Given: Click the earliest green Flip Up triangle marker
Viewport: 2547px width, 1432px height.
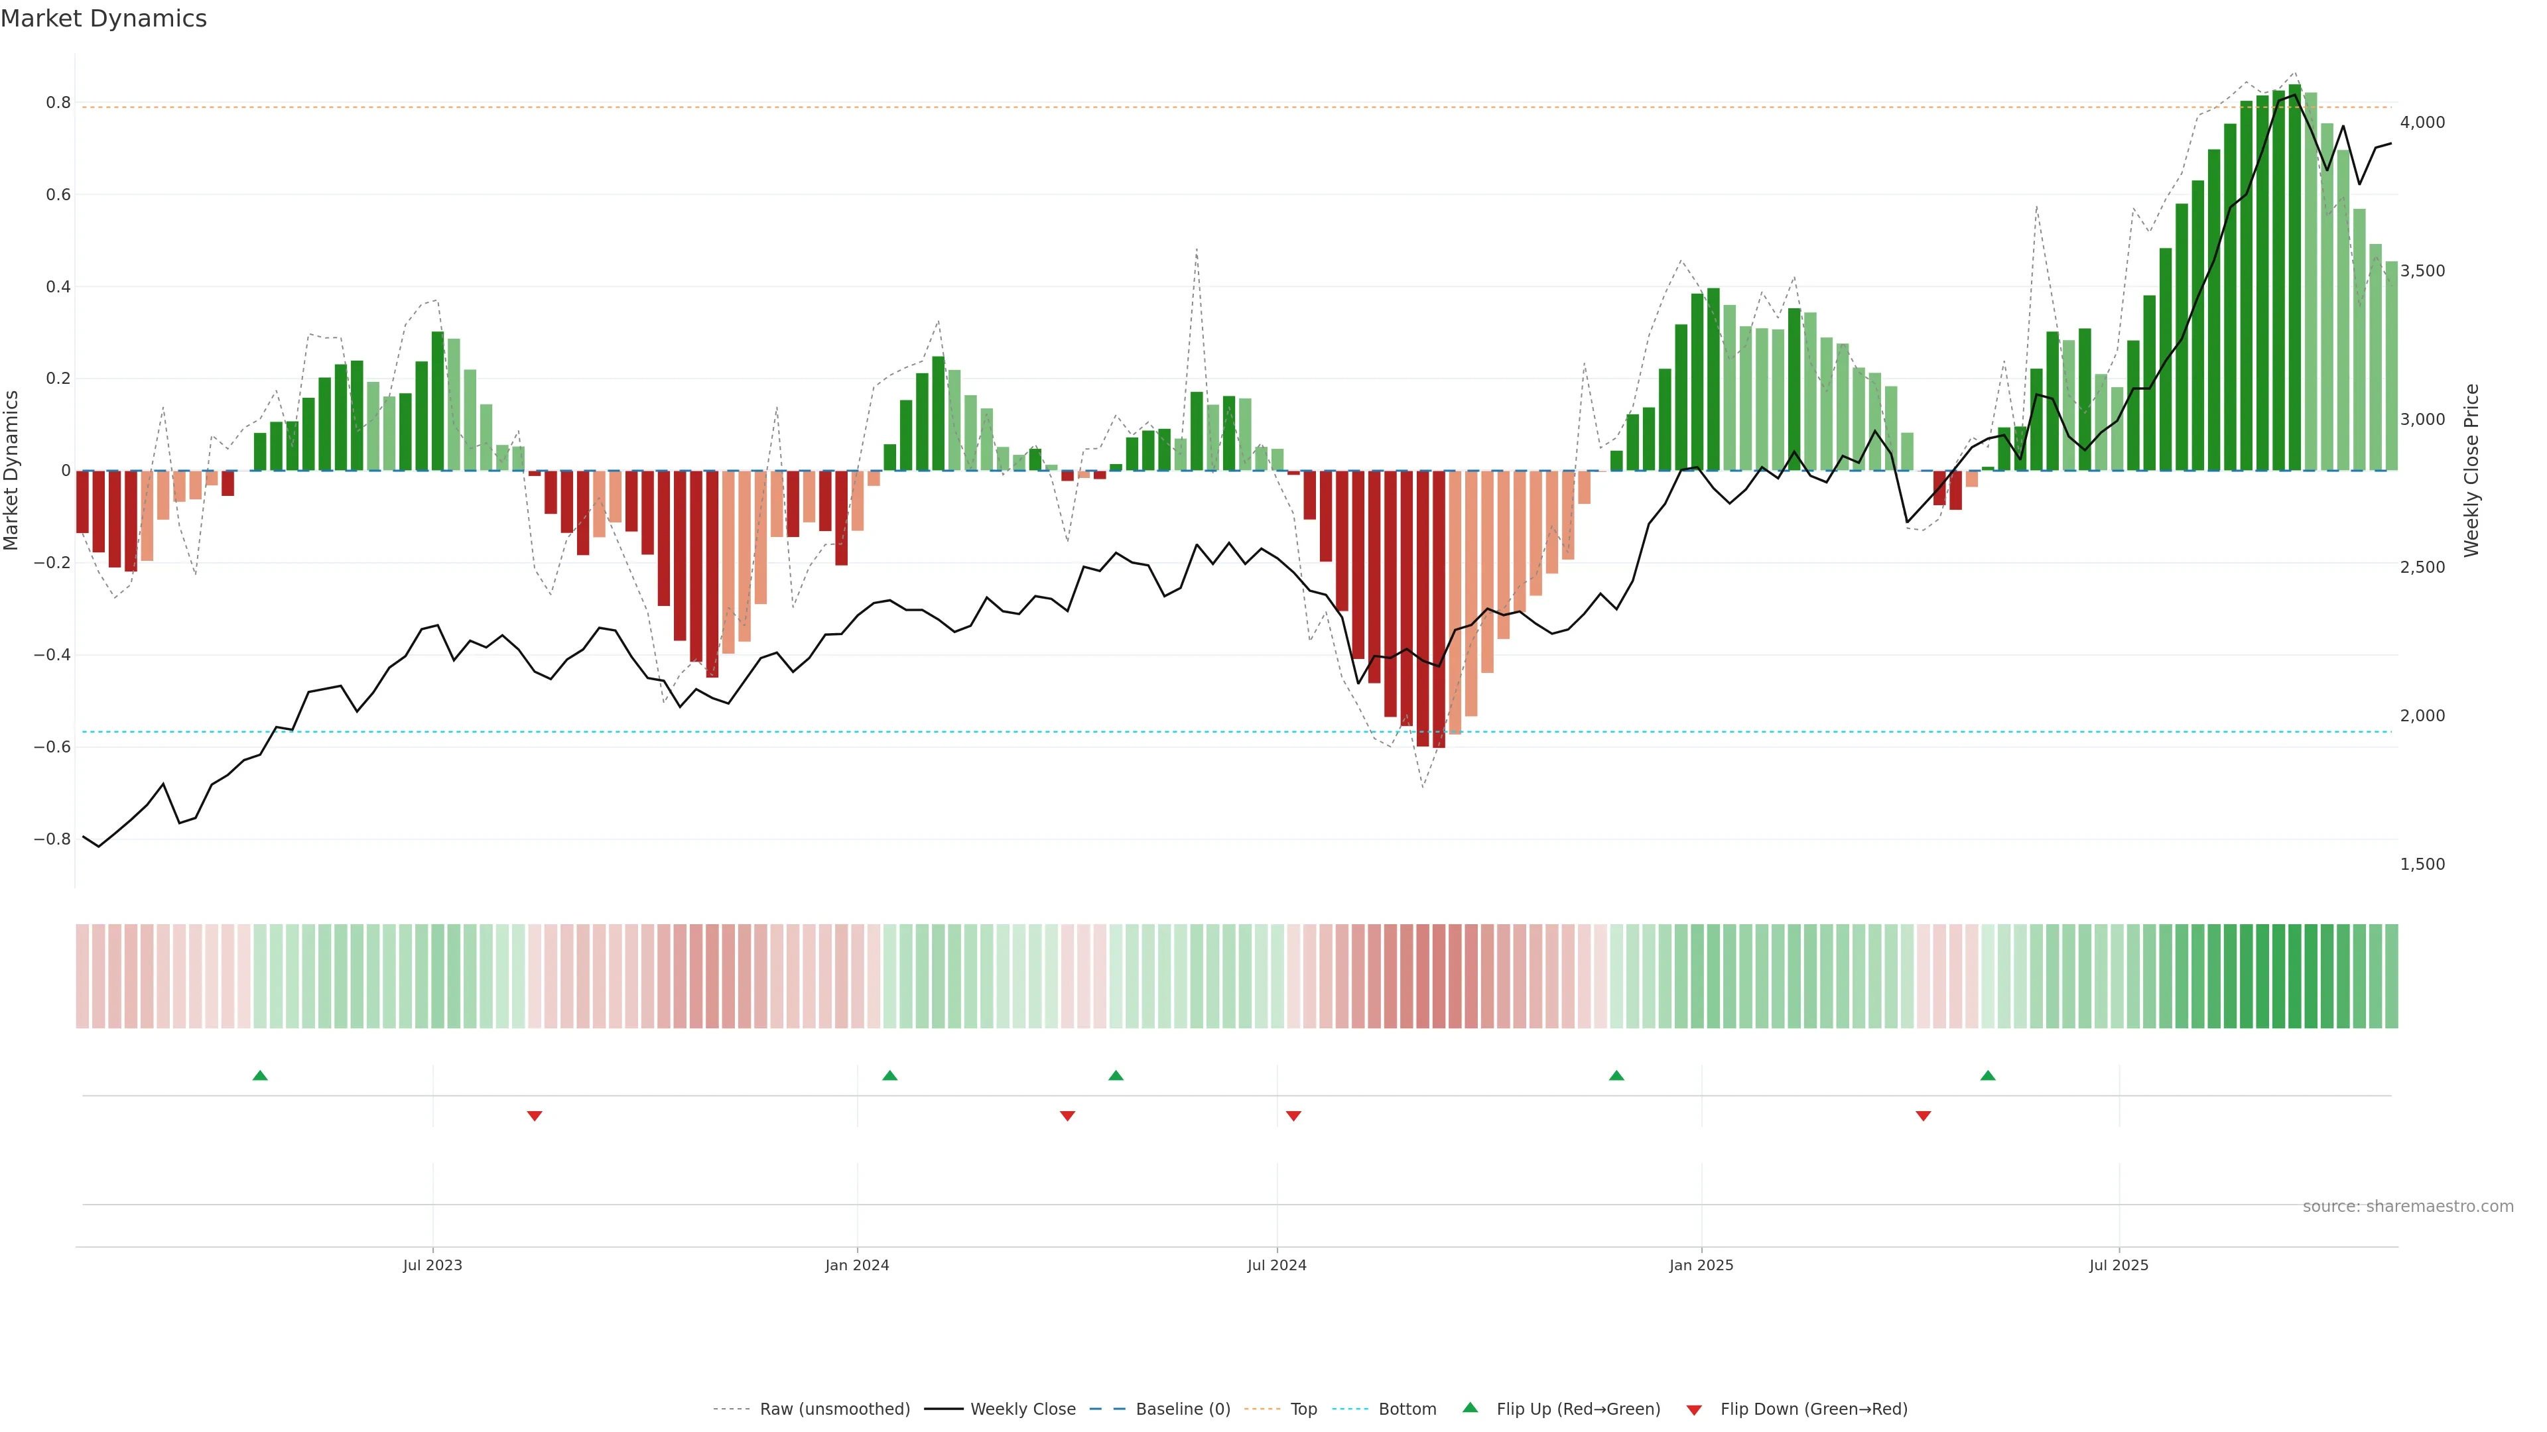Looking at the screenshot, I should pyautogui.click(x=260, y=1075).
